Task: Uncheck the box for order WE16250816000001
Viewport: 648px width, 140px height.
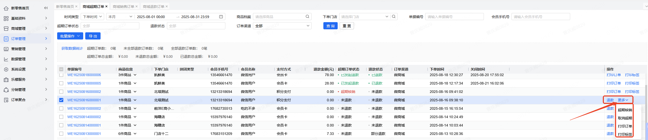Action: [61, 100]
